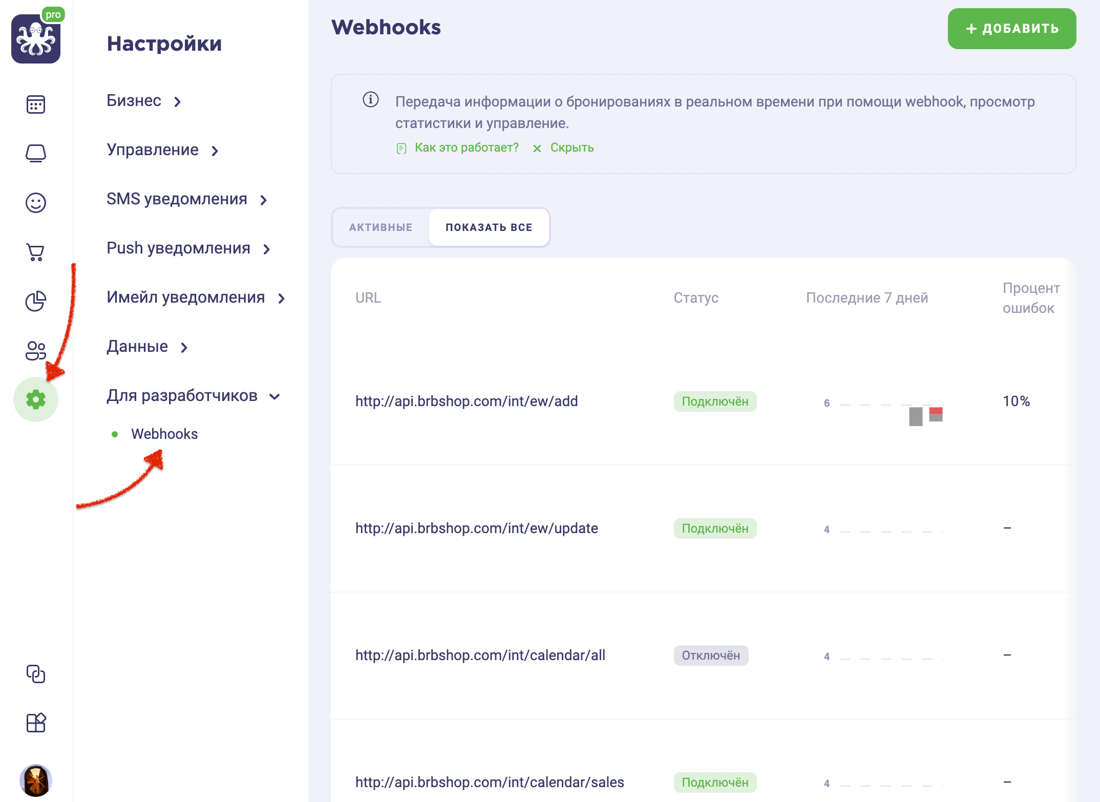
Task: Open webhook http://api.brbshop.com/int/ew/add
Action: click(467, 401)
